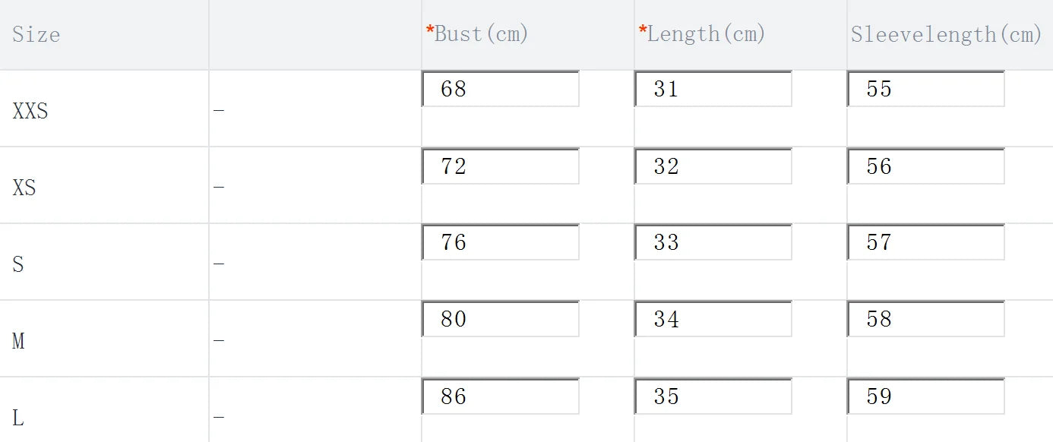Click the Bust input showing 72
The width and height of the screenshot is (1053, 442).
coord(500,166)
